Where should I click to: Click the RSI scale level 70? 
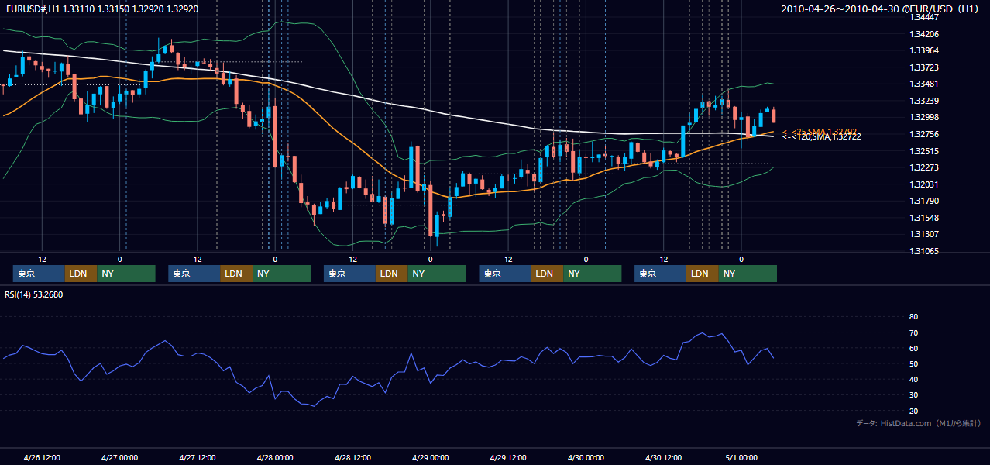913,332
